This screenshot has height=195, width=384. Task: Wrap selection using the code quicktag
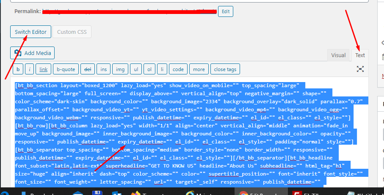click(x=178, y=69)
